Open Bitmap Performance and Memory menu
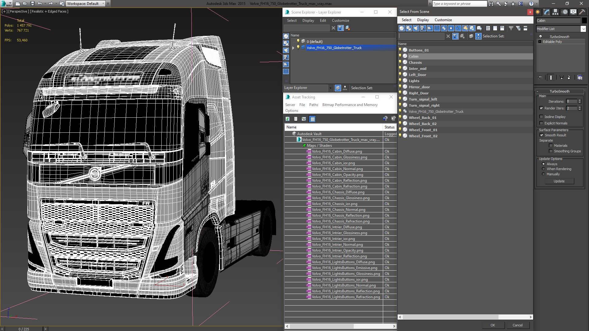The height and width of the screenshot is (331, 589). click(350, 105)
